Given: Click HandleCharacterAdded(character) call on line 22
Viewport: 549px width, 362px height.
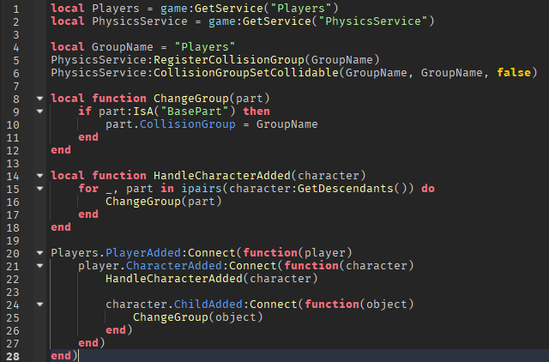Looking at the screenshot, I should pos(212,279).
